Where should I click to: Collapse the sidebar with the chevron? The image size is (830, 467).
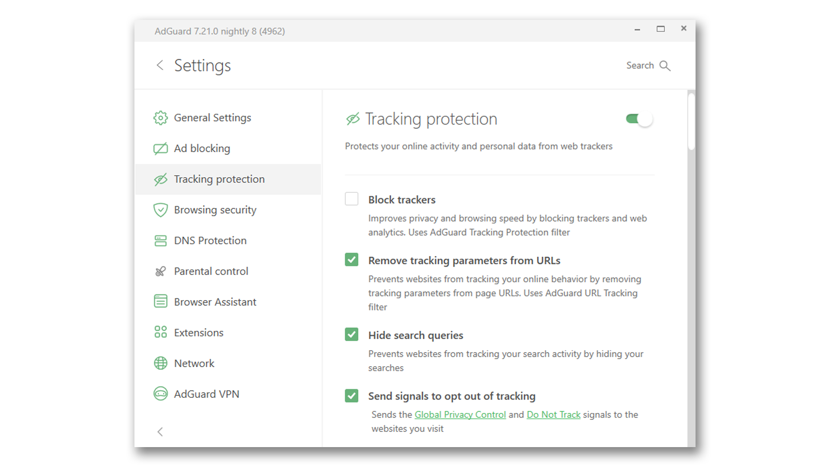(x=160, y=432)
